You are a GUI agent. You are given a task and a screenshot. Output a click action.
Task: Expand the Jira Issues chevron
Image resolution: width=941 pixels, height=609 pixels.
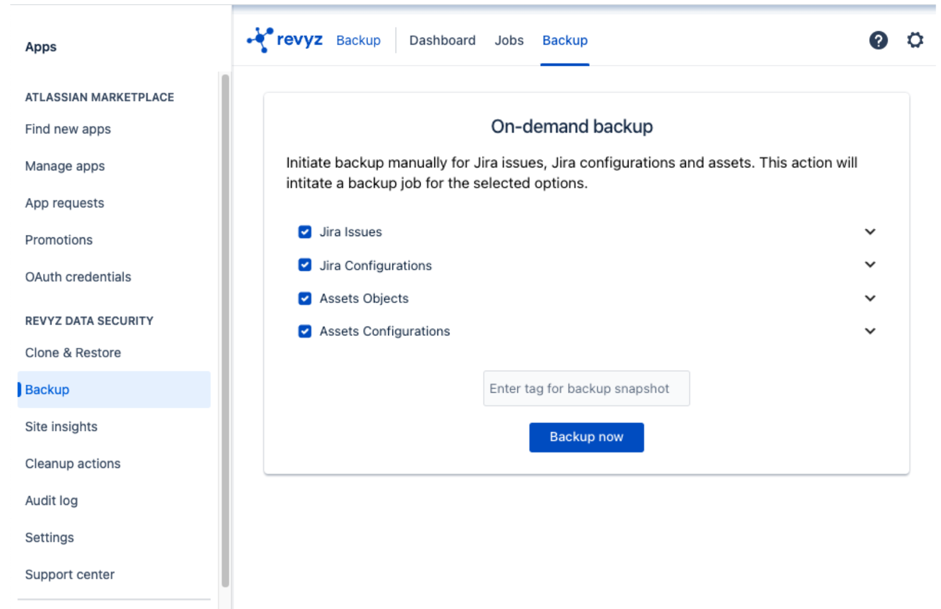[x=870, y=232]
